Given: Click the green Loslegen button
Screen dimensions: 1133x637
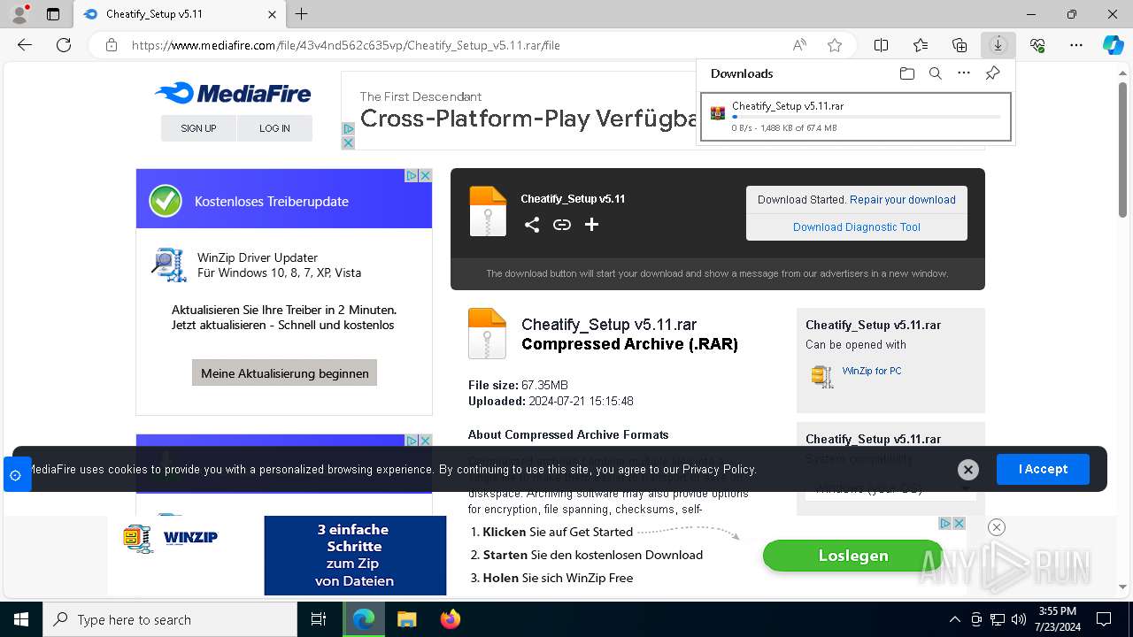Looking at the screenshot, I should click(853, 556).
